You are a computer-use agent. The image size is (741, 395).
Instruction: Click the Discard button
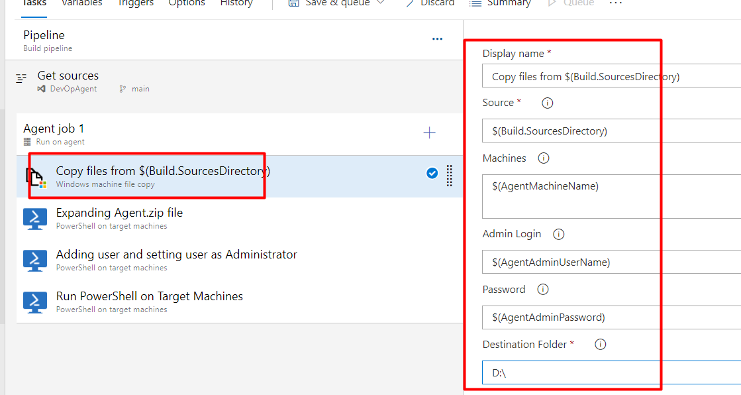429,3
